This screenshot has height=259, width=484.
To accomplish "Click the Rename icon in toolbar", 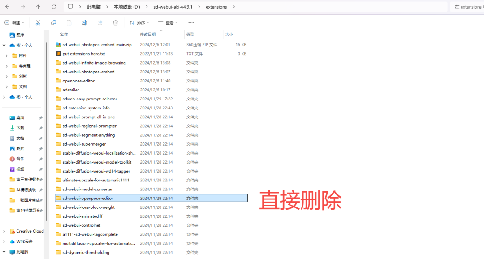I will pyautogui.click(x=84, y=22).
